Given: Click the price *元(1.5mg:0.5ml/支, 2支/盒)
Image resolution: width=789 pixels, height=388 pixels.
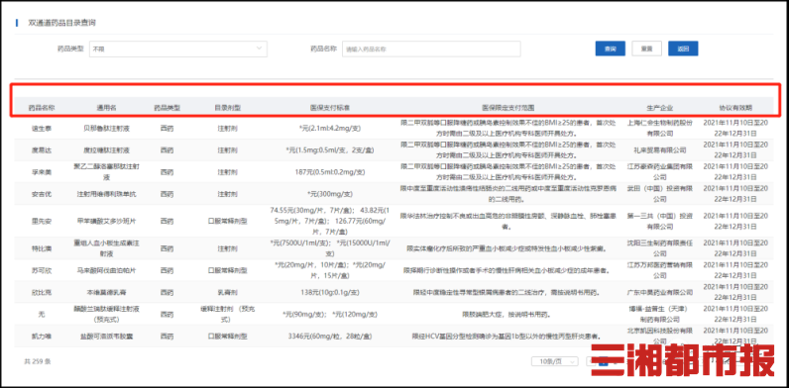Looking at the screenshot, I should click(x=330, y=150).
